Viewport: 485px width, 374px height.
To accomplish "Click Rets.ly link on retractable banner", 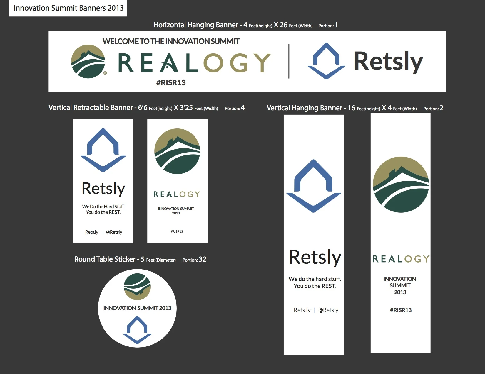I will click(x=92, y=232).
